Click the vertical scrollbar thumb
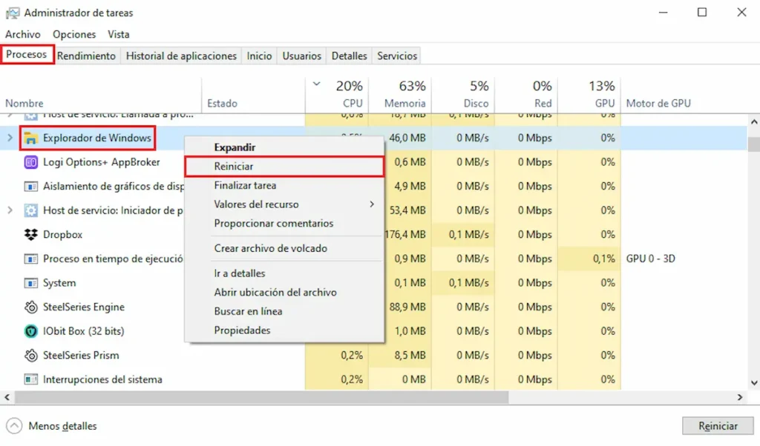 pos(754,144)
